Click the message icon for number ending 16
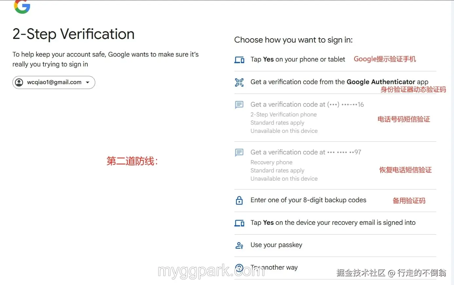Image resolution: width=454 pixels, height=285 pixels. [x=239, y=105]
